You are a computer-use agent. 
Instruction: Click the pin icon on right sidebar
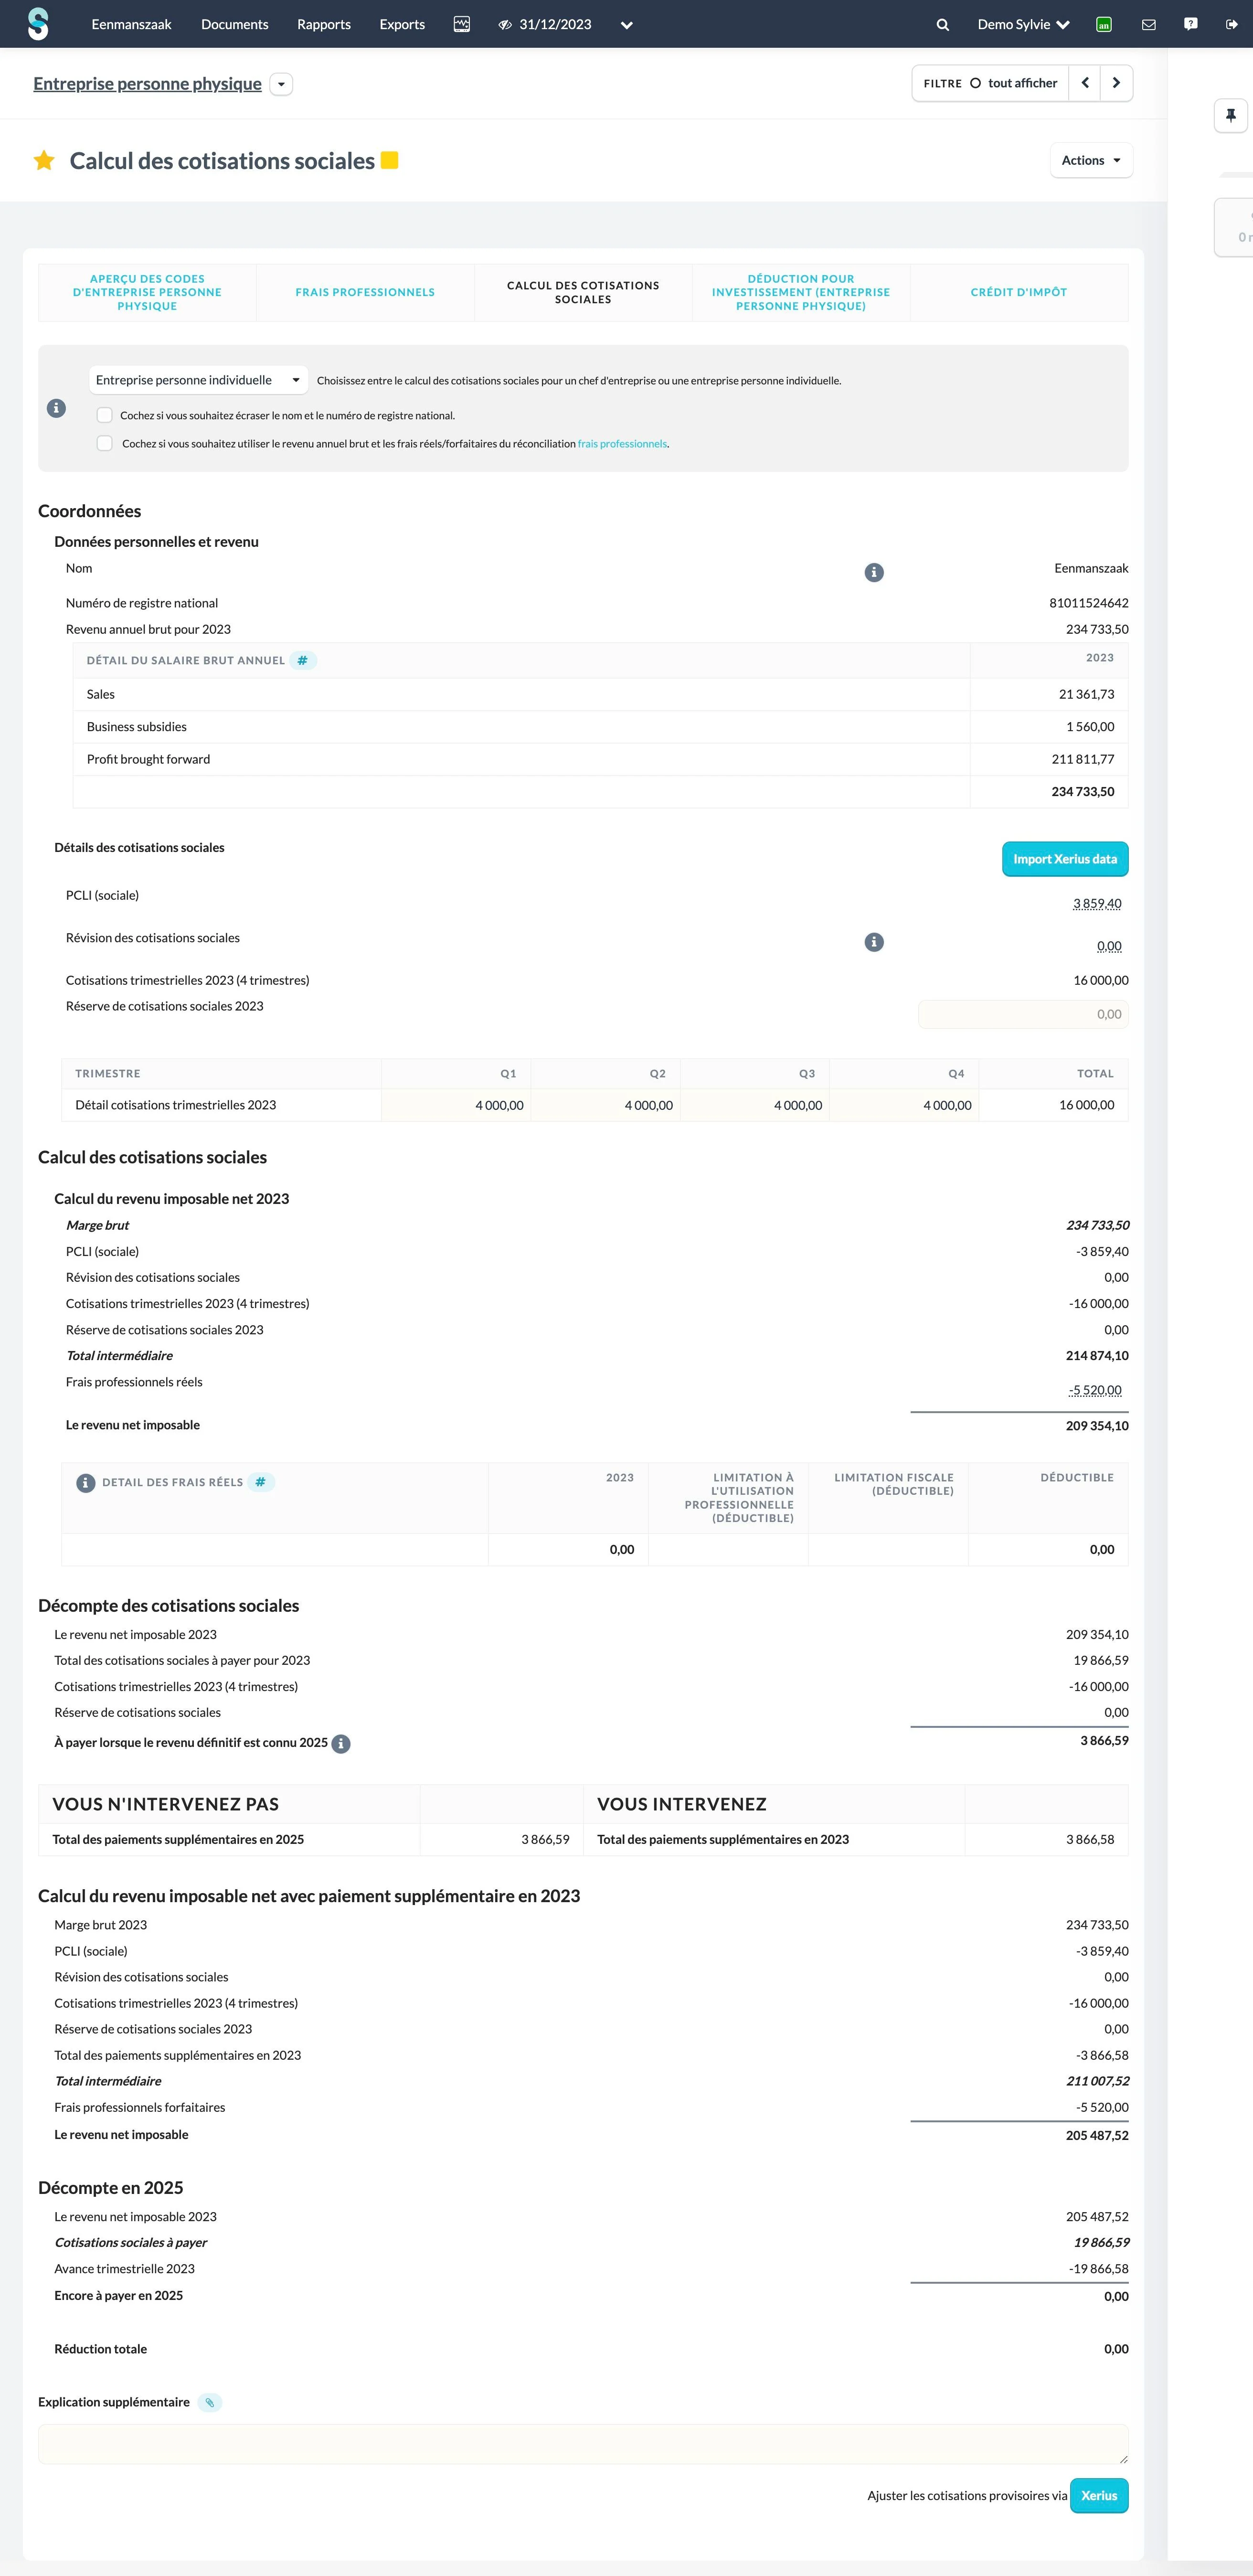point(1231,116)
